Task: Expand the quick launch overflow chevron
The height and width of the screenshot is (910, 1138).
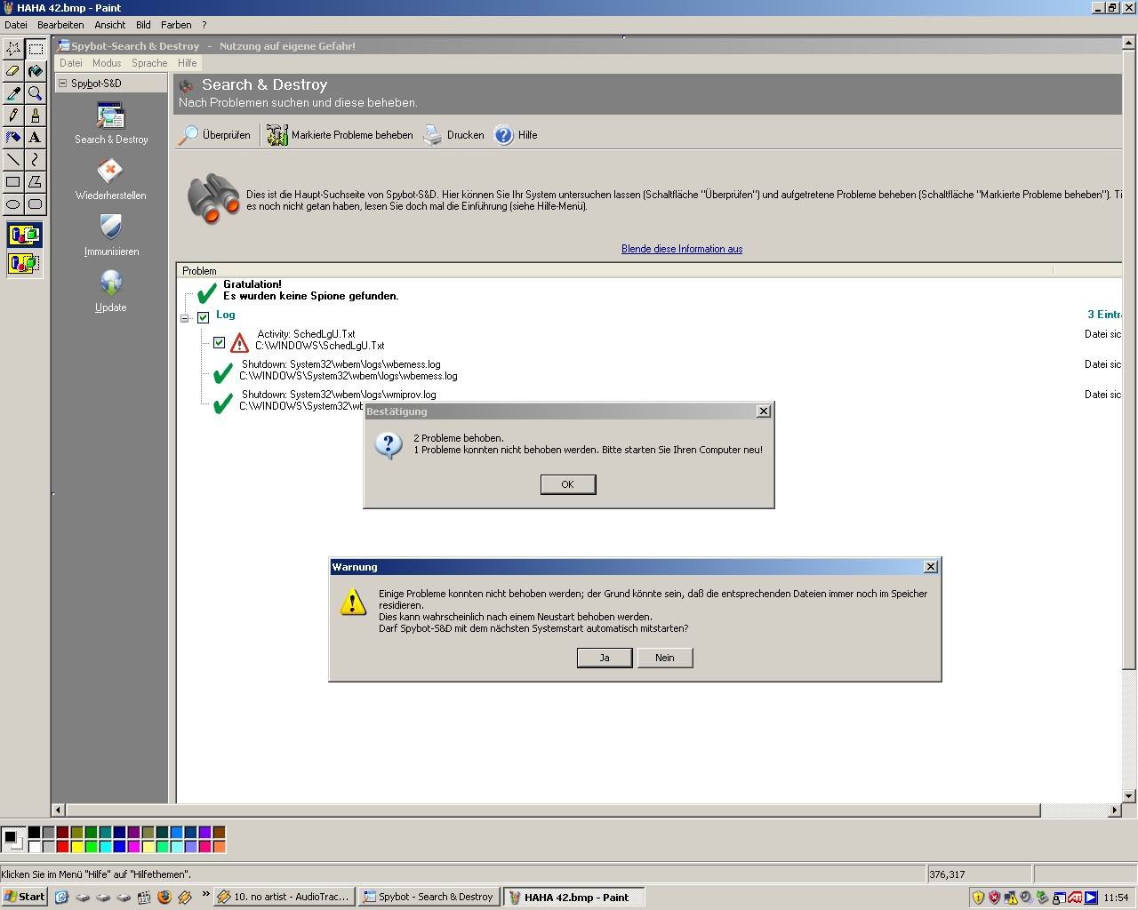Action: [x=206, y=895]
